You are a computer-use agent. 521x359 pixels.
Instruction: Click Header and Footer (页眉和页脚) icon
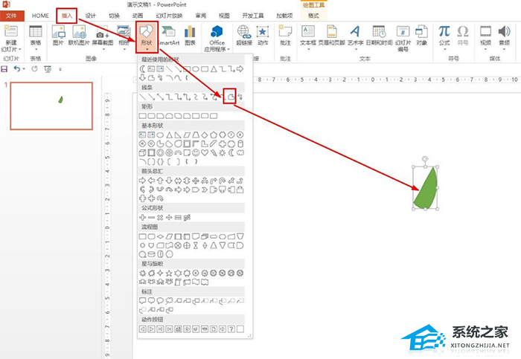click(x=332, y=31)
